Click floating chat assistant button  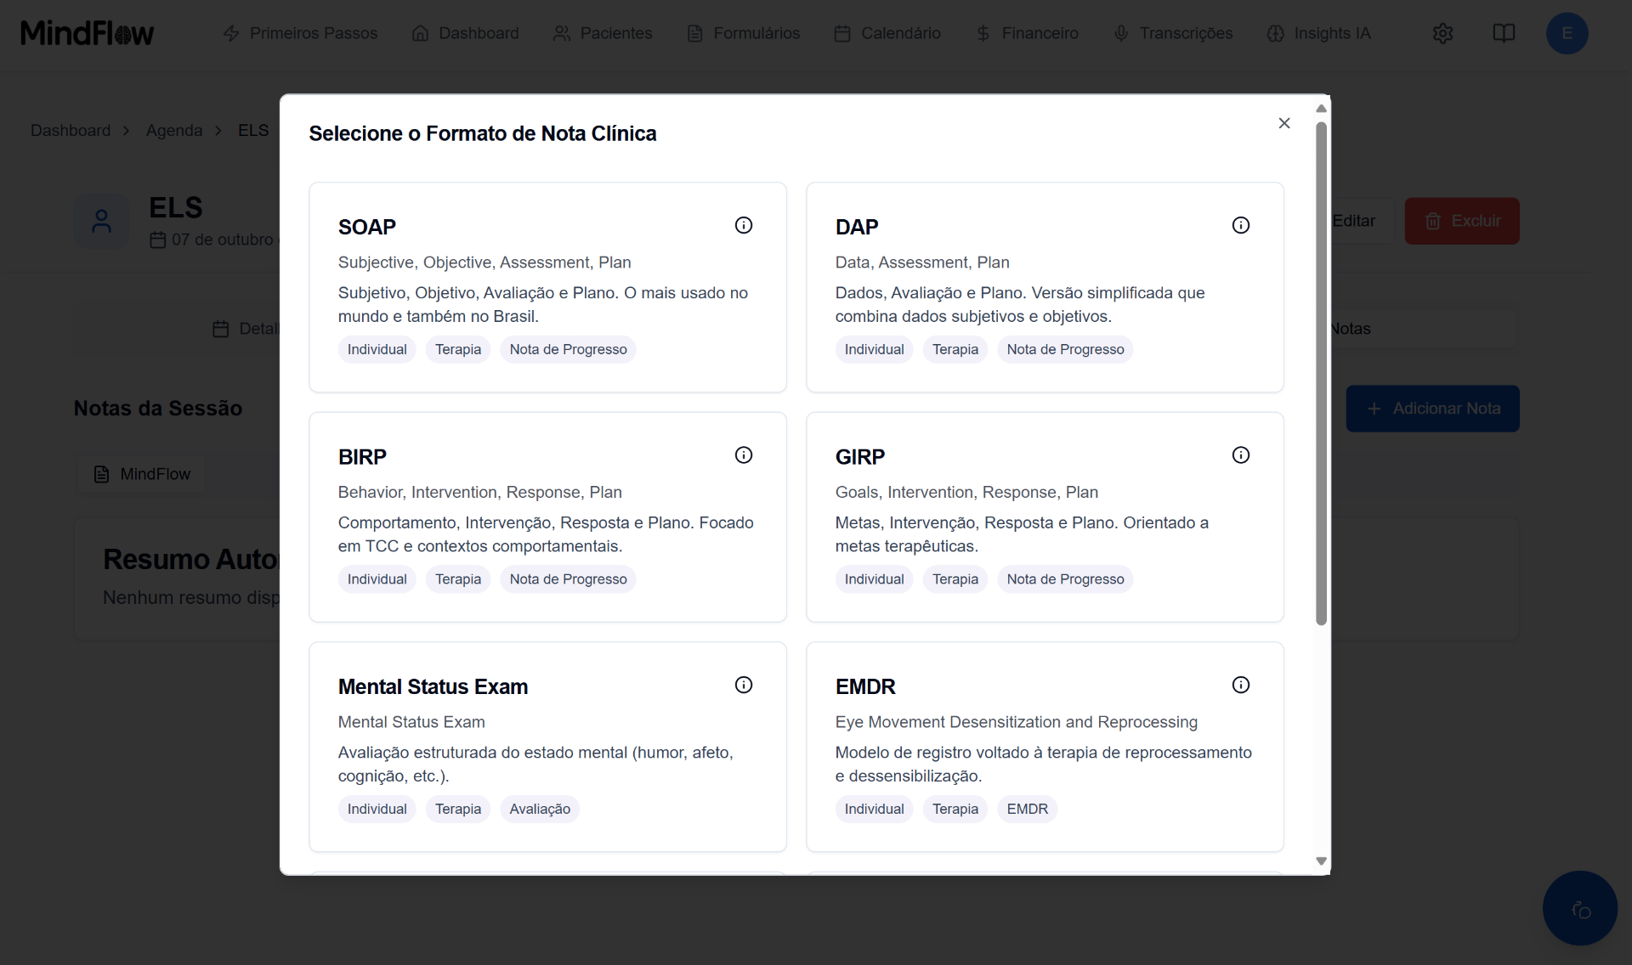1579,908
